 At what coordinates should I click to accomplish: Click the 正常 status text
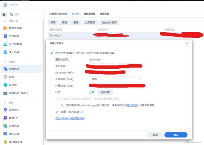tap(92, 92)
